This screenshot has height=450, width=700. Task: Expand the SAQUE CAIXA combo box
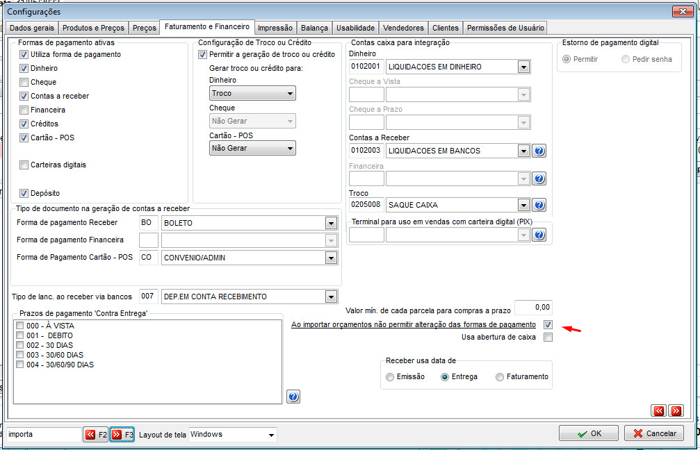click(523, 205)
